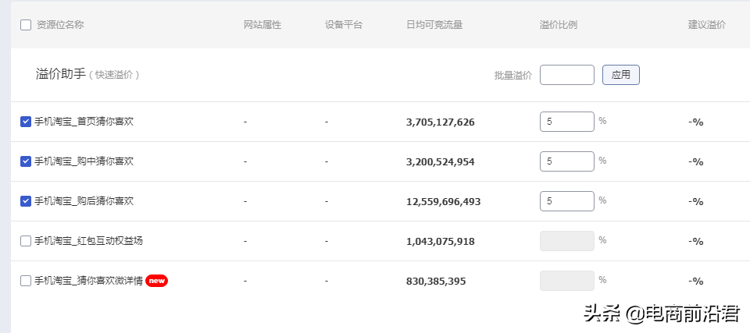This screenshot has height=333, width=750.
Task: Uncheck 手机淘宝_购中猜你喜欢 checkbox
Action: pos(26,161)
